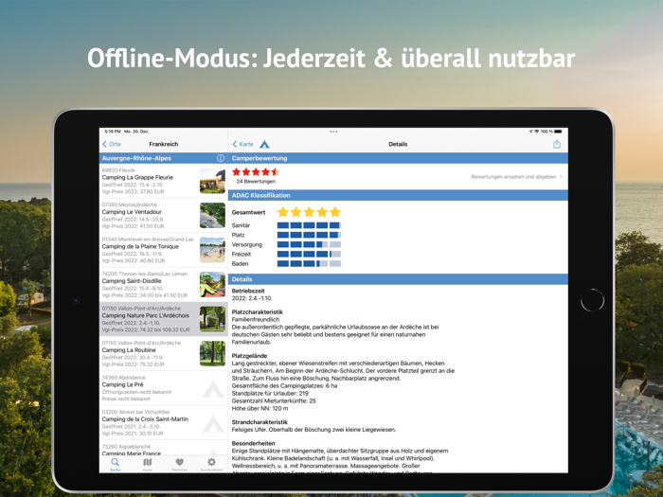The height and width of the screenshot is (497, 663).
Task: Tap the battery indicator in status bar
Action: [559, 132]
